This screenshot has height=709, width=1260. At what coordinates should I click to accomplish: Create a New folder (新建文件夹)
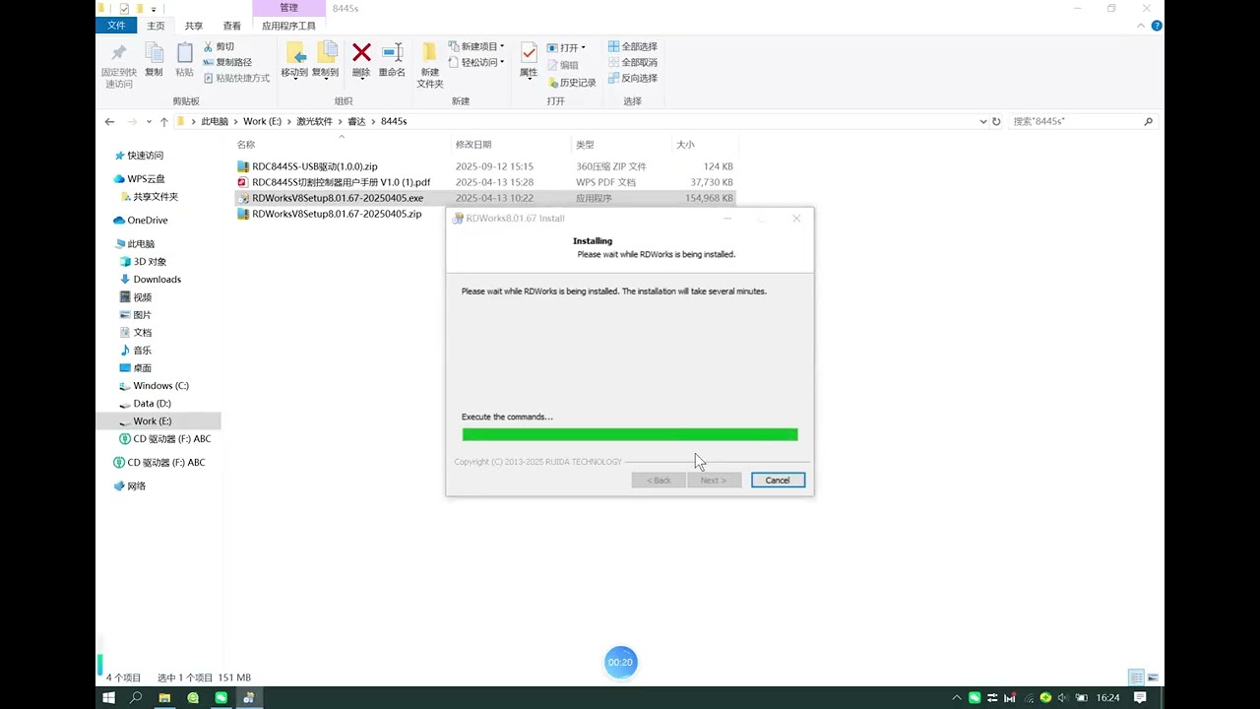430,65
